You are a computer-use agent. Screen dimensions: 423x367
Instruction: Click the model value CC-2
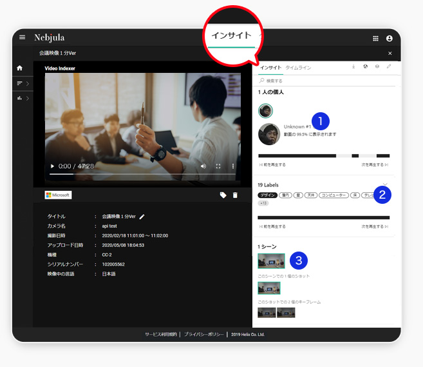click(x=107, y=255)
